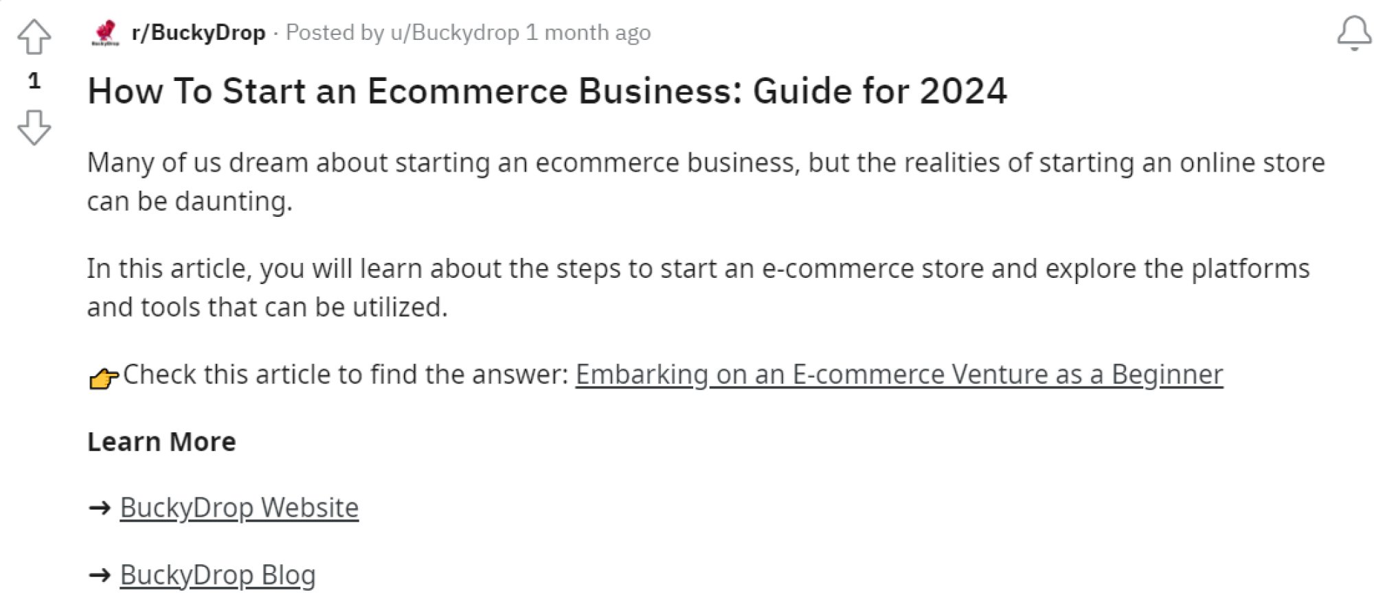Click the 1 month ago timestamp
1374x608 pixels.
point(588,32)
